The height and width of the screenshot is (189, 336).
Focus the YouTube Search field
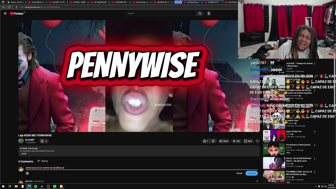160,13
